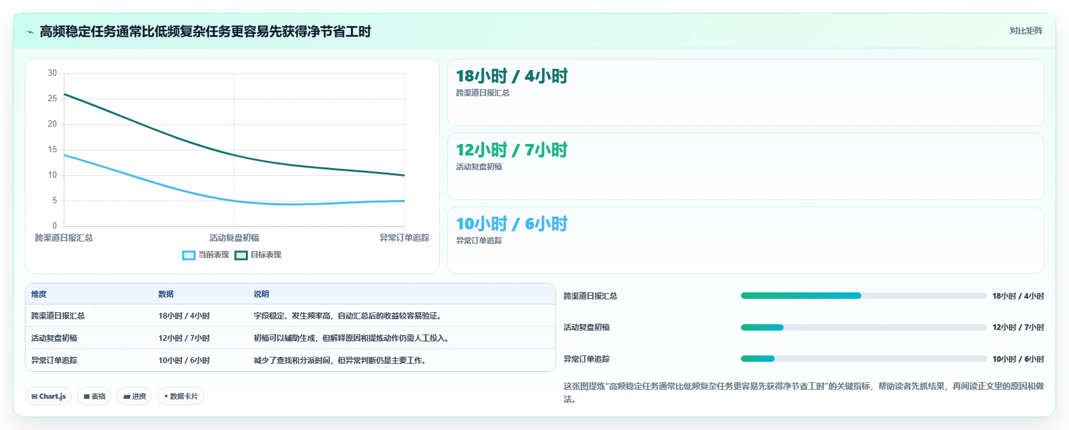This screenshot has height=430, width=1069.
Task: Click the 异常订单追踪 progress bar
Action: (864, 359)
